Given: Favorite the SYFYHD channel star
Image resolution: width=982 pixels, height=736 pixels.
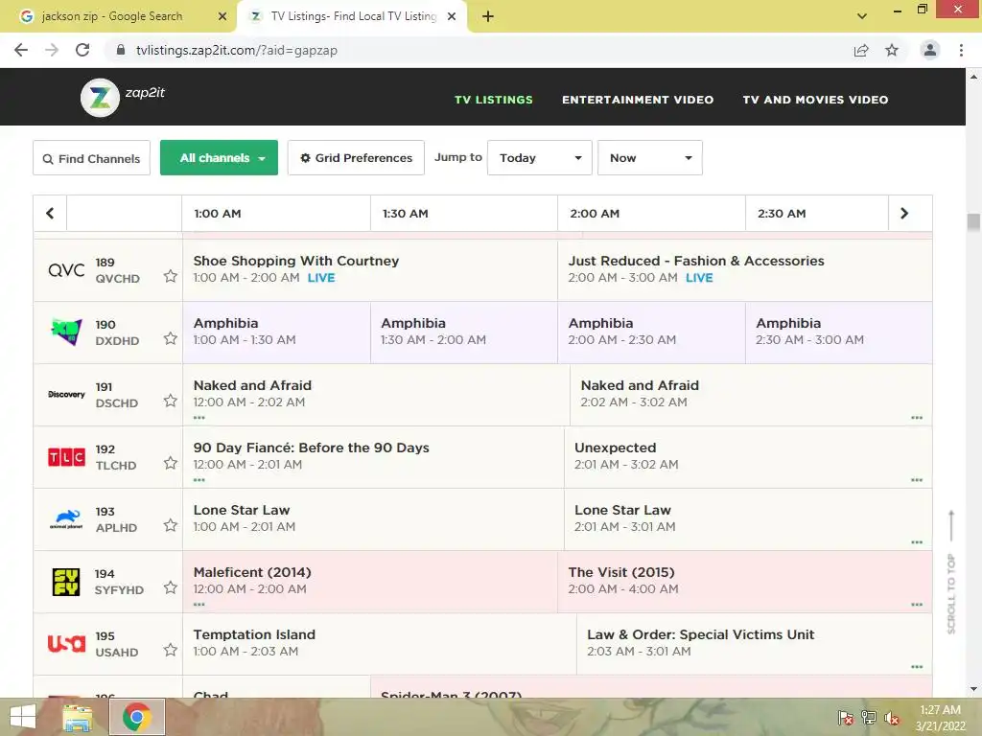Looking at the screenshot, I should coord(171,587).
